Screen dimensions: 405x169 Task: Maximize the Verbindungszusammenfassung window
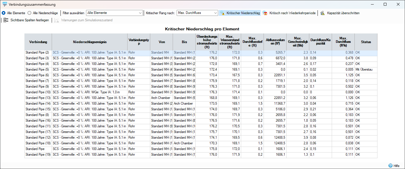tap(385, 4)
